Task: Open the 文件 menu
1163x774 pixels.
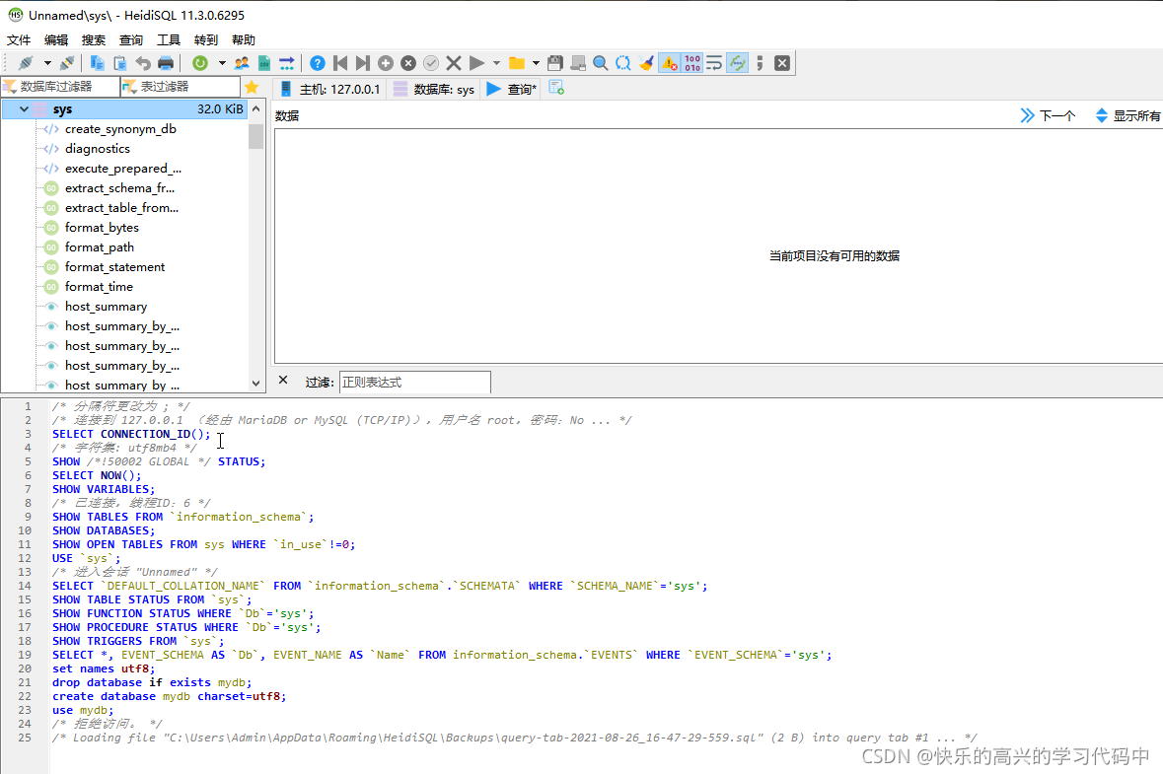Action: pyautogui.click(x=19, y=40)
